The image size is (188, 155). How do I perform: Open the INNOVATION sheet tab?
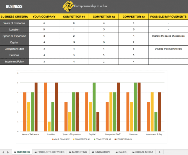click(102, 152)
